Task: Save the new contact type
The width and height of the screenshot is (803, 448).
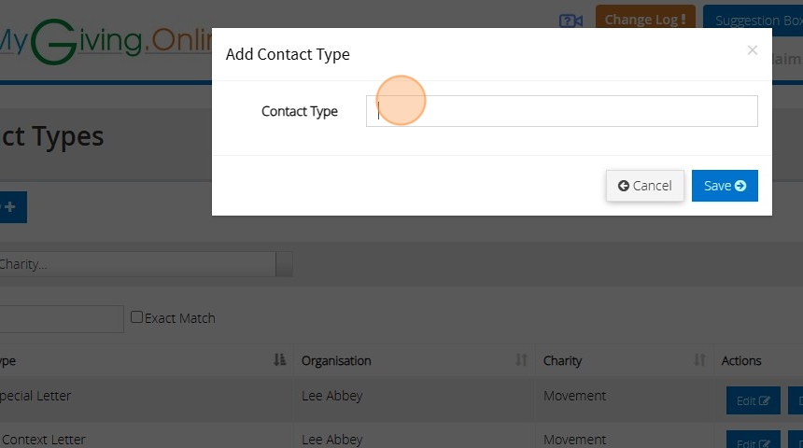Action: tap(725, 186)
